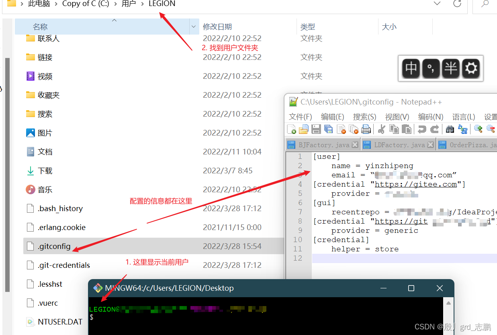Switch to the BJFactory.java tab
The height and width of the screenshot is (335, 497).
click(x=323, y=145)
